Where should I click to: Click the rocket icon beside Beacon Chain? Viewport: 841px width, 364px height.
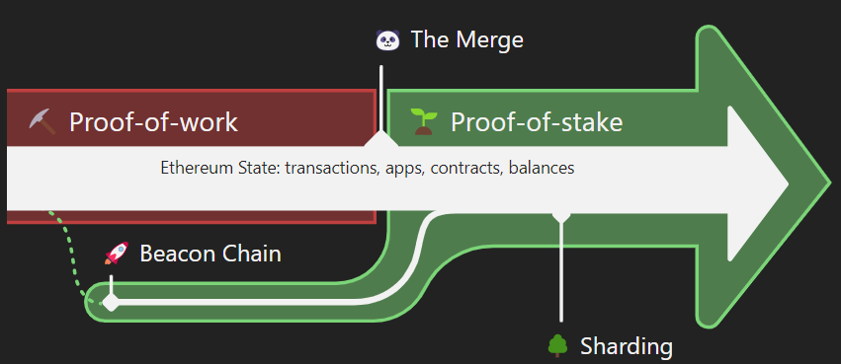117,254
